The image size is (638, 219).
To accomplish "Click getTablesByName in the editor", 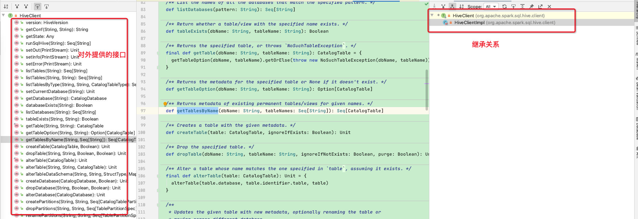I will (198, 111).
